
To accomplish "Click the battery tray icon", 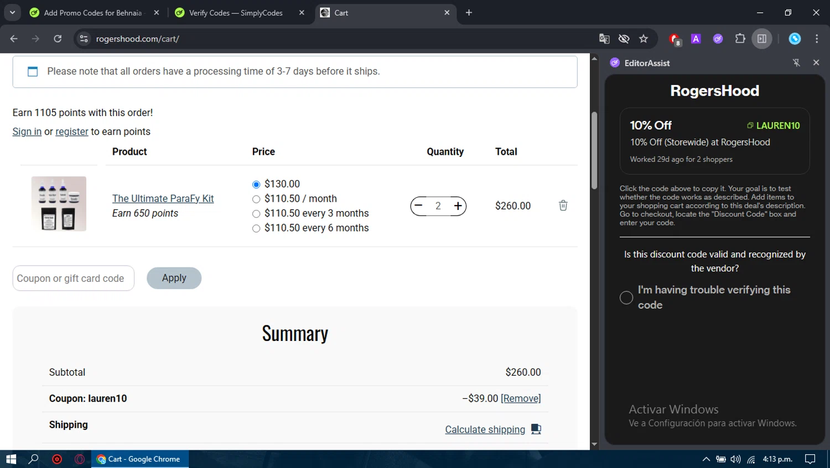I will [721, 459].
